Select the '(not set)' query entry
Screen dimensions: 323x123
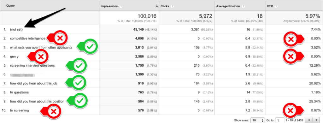pyautogui.click(x=16, y=29)
